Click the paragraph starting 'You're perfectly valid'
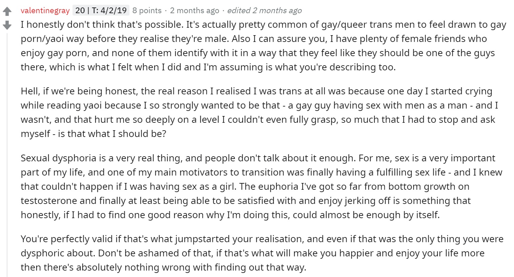 (x=262, y=253)
